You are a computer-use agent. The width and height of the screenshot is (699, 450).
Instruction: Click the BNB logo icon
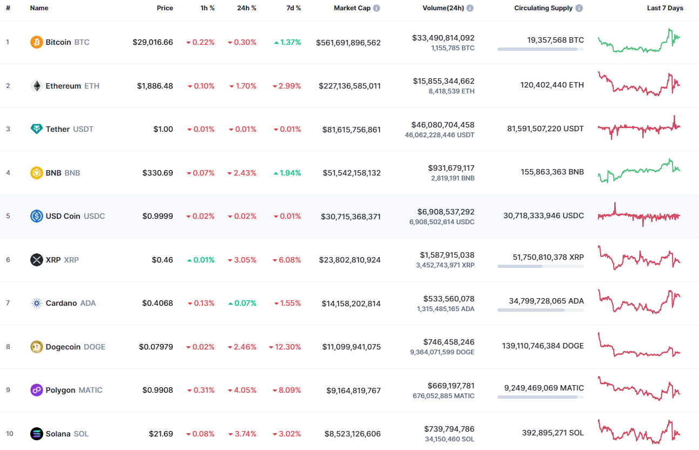pos(36,172)
